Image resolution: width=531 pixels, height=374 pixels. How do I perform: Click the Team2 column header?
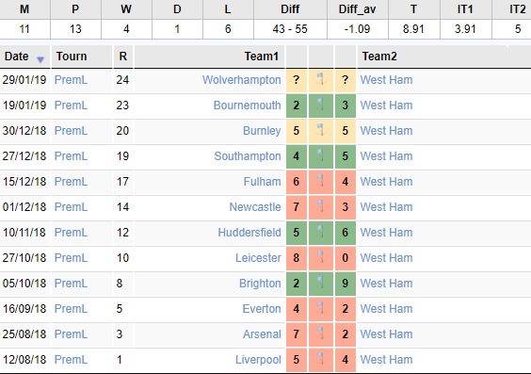[379, 57]
